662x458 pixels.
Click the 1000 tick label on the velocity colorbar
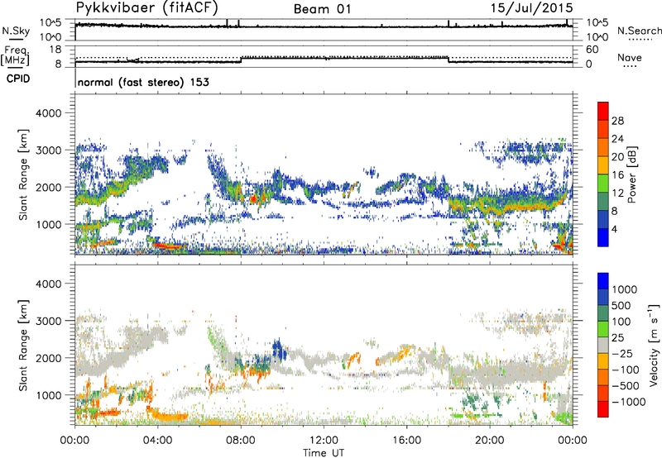tap(624, 289)
